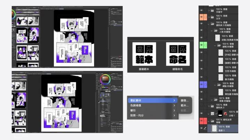Select the 【外框】頭髮 layer row
This screenshot has height=140, width=250.
228,53
